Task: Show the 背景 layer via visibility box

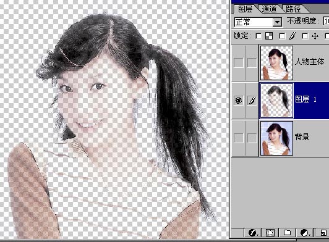Action: [x=238, y=138]
